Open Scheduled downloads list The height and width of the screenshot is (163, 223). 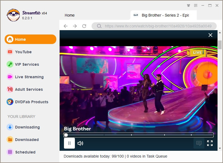[x=21, y=152]
